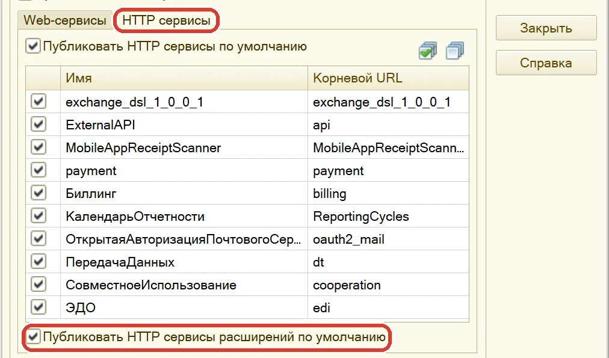The height and width of the screenshot is (358, 609).
Task: Select the exchange_dsl_1_0_0_1 name cell
Action: [x=184, y=102]
